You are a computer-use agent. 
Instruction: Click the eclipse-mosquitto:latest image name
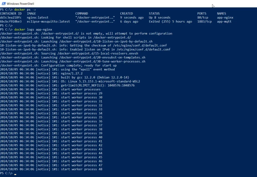[48, 22]
